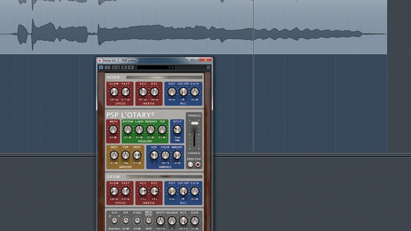The image size is (411, 231).
Task: Close the PSP Lotary plugin window
Action: tap(205, 60)
